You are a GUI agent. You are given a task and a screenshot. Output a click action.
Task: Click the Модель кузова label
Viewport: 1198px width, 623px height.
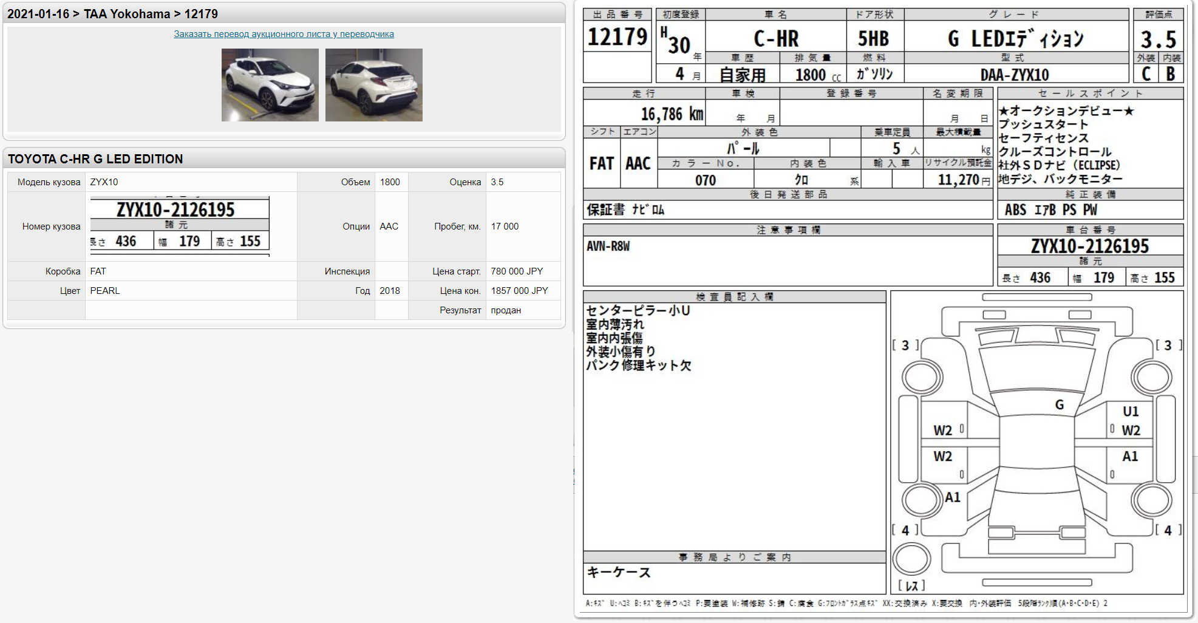click(x=49, y=182)
